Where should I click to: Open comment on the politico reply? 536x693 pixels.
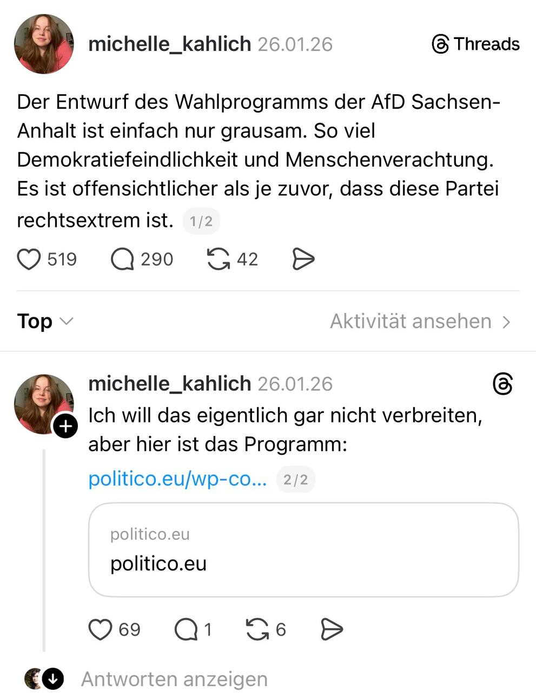(x=186, y=630)
